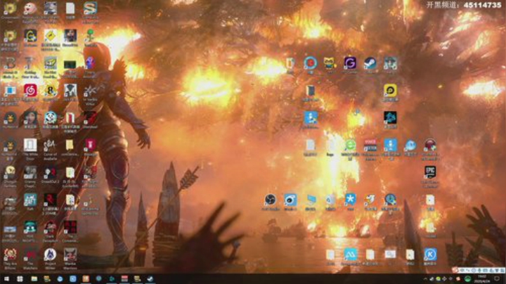Switch to Steam on the taskbar
Viewport: 506px width, 284px height.
150,278
